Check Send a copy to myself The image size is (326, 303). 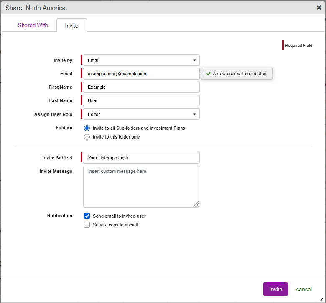coord(87,225)
